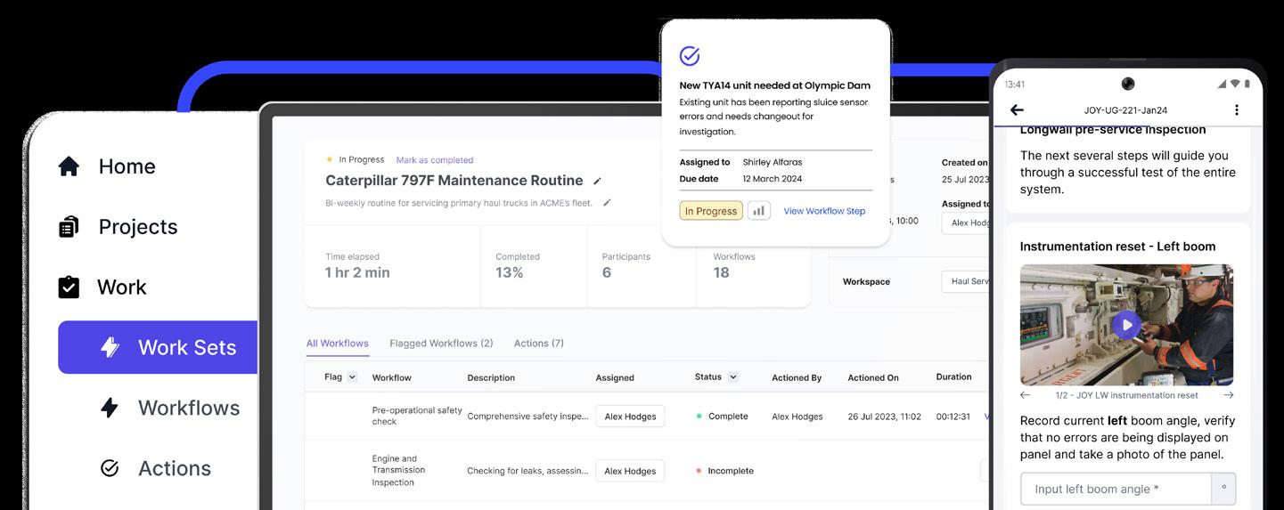
Task: Open the Status column filter dropdown
Action: [733, 377]
